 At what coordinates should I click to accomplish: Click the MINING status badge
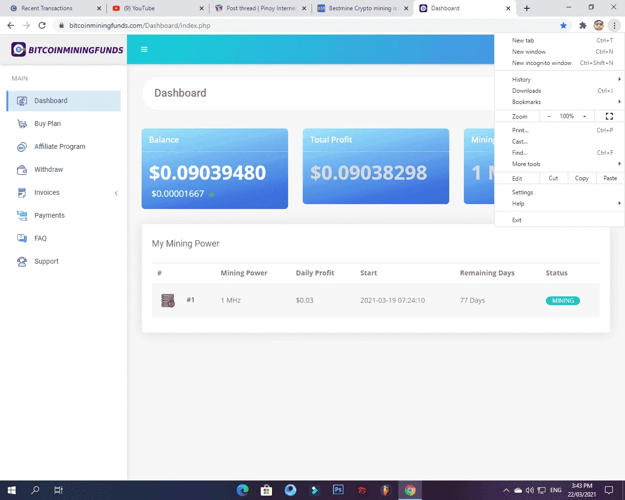562,301
